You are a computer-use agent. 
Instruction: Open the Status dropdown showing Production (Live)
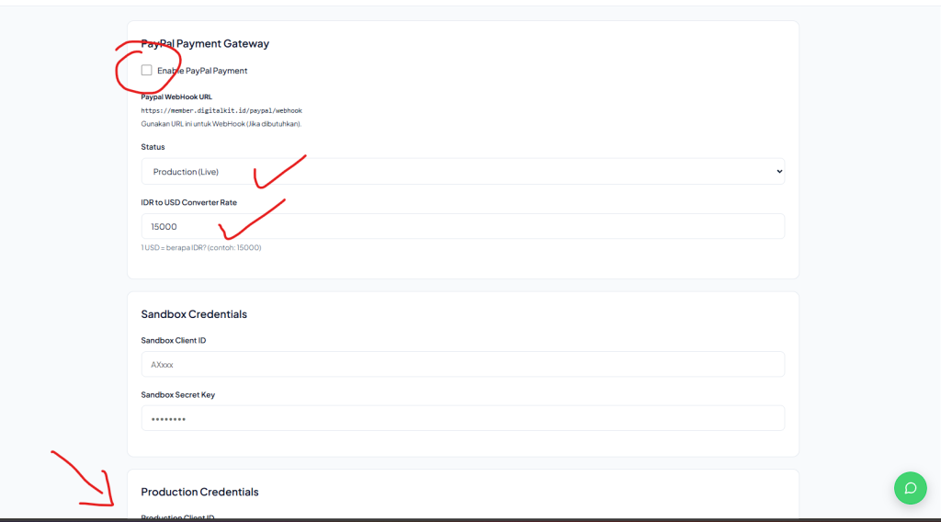[462, 172]
